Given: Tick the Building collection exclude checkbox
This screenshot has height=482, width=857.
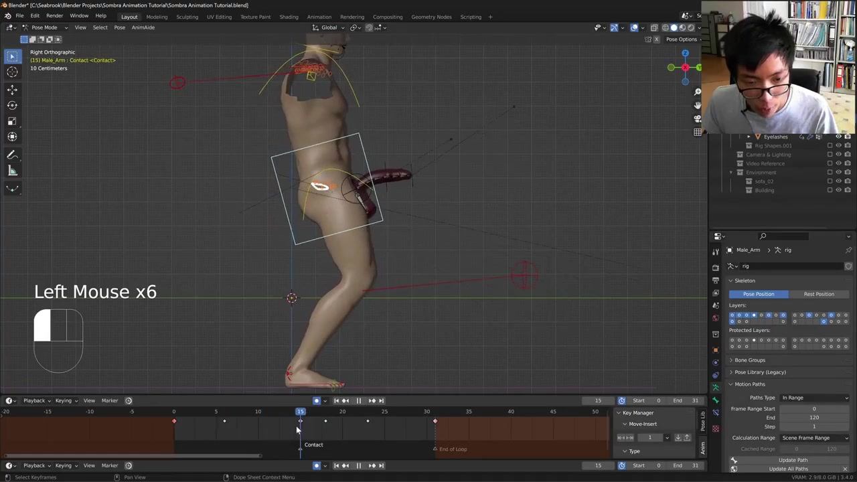Looking at the screenshot, I should click(x=830, y=190).
